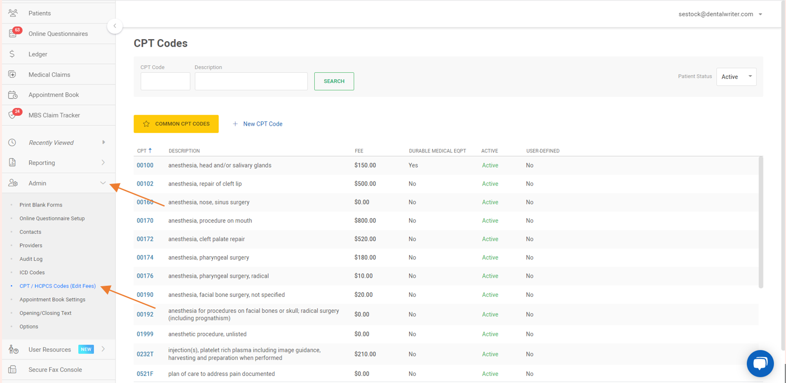Screen dimensions: 786x383
Task: Select ICD Codes in the Admin menu
Action: pos(32,273)
